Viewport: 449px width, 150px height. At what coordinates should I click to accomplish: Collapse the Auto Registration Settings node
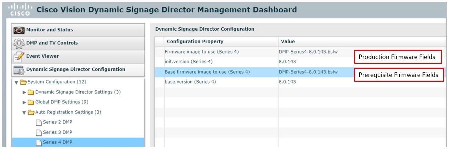click(x=24, y=112)
